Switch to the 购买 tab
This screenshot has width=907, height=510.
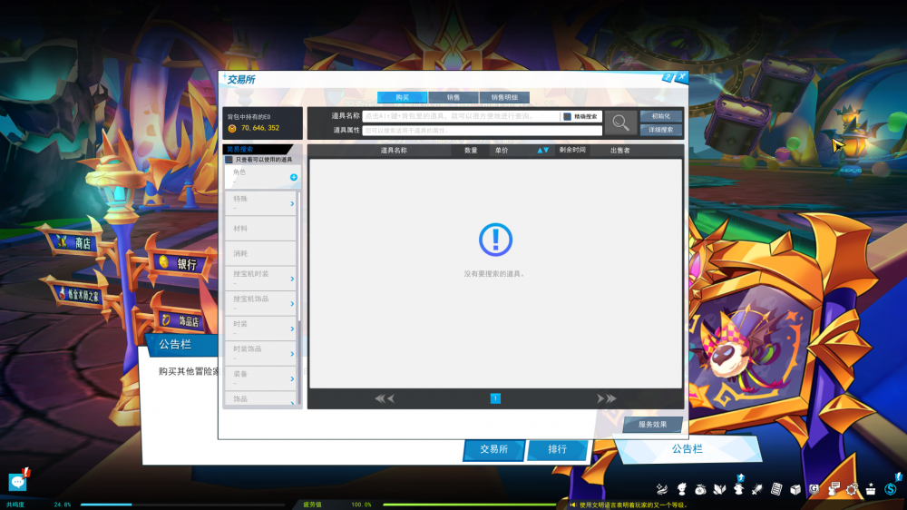coord(402,97)
